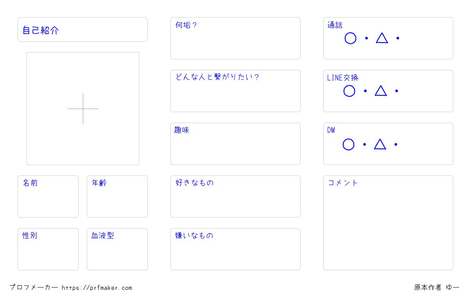This screenshot has height=293, width=469.
Task: Click the 趣味 hobby field
Action: pos(235,144)
